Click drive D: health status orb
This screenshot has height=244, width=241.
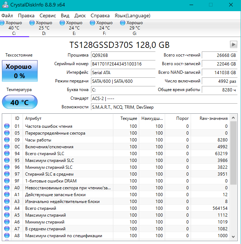(x=32, y=23)
